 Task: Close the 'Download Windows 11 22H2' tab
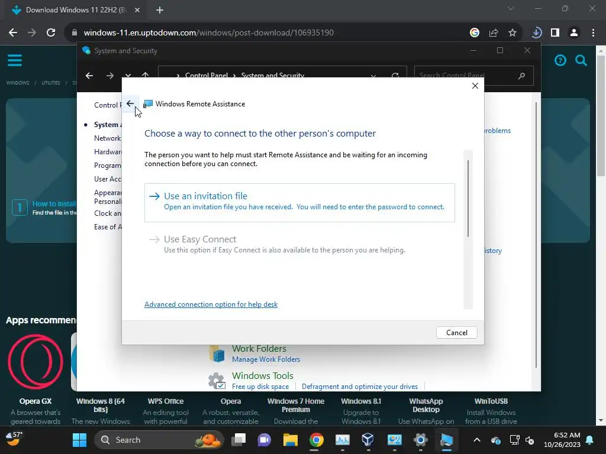[137, 10]
